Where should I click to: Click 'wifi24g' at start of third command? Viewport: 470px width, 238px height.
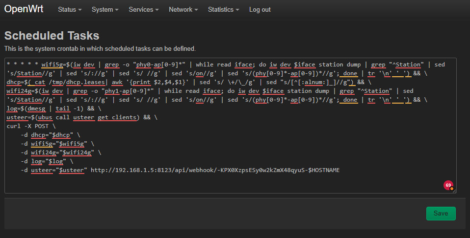click(x=19, y=91)
